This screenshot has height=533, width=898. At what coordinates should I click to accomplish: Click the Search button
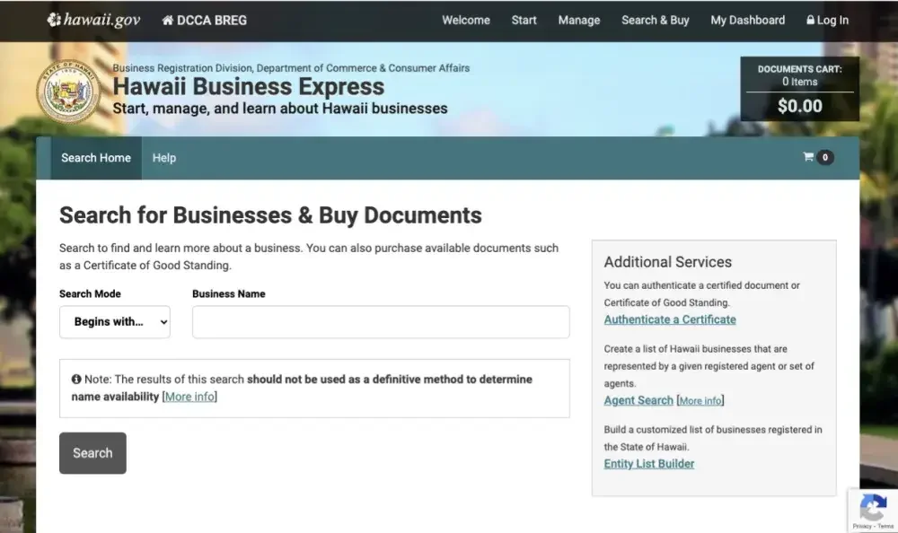(x=92, y=453)
